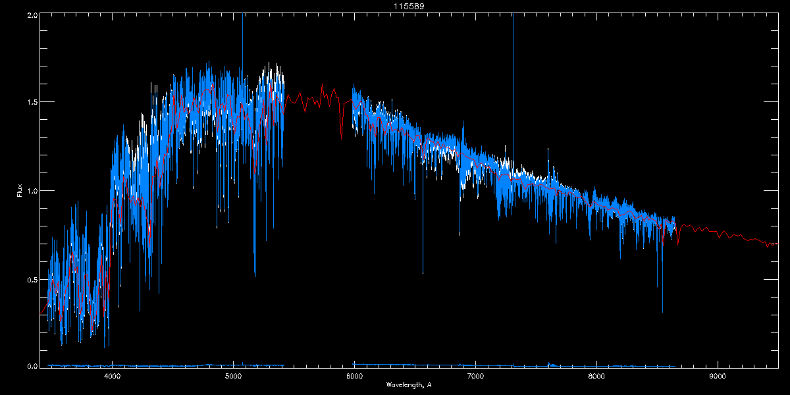Click the 2.0 flux tick label
Image resolution: width=790 pixels, height=395 pixels.
click(32, 14)
